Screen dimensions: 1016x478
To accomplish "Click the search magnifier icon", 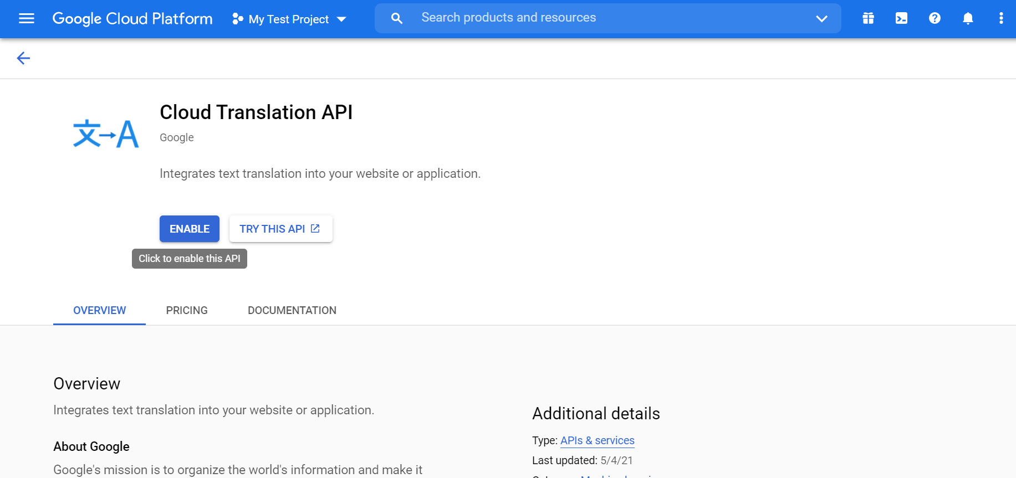I will [x=397, y=18].
